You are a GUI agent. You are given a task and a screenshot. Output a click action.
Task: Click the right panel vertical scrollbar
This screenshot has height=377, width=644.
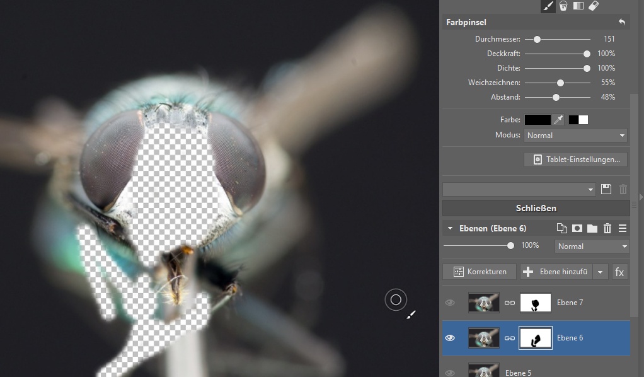coord(634,206)
